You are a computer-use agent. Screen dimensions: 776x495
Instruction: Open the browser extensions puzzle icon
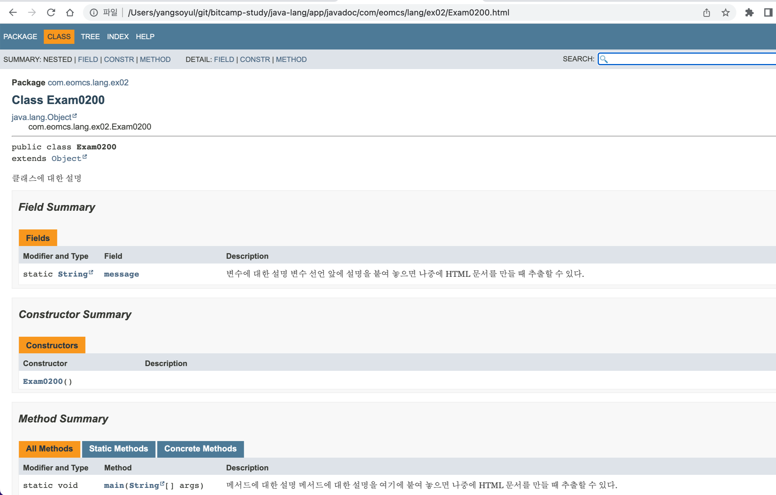[x=749, y=12]
